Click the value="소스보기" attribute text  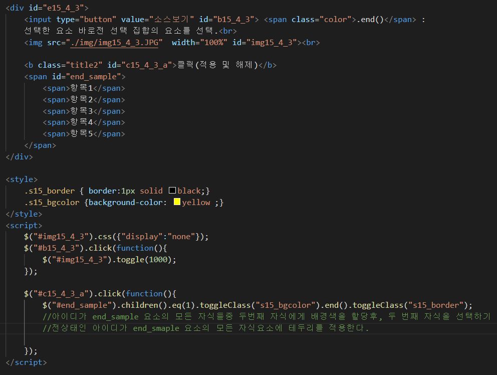(x=157, y=20)
